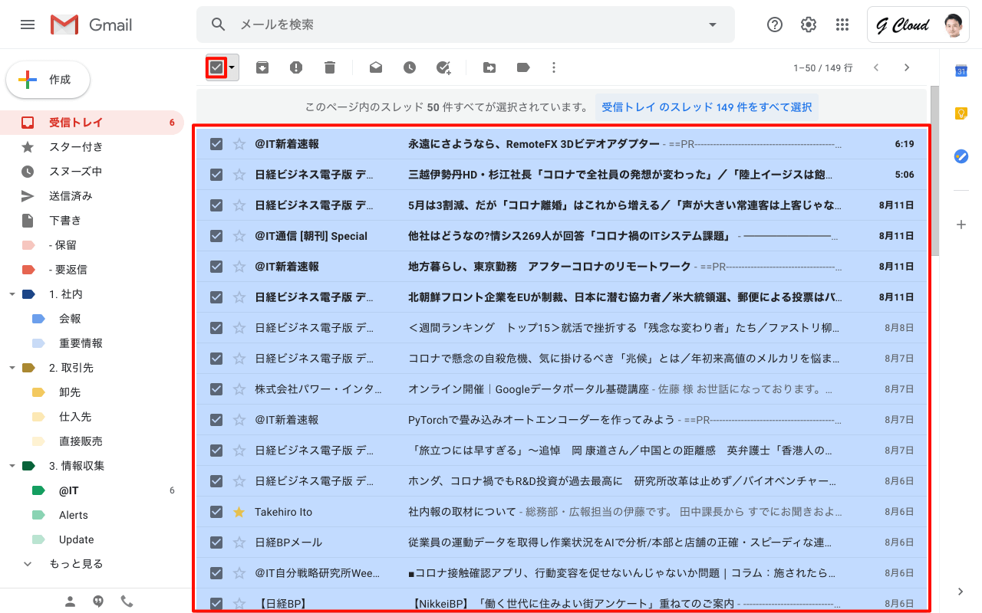Go to older messages with right chevron
The image size is (982, 613).
[907, 67]
